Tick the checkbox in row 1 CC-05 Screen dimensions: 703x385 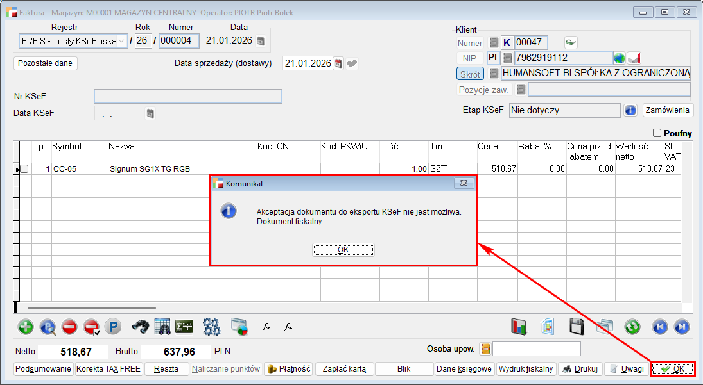coord(24,169)
